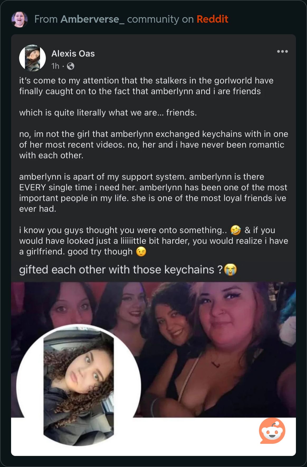Screen dimensions: 307x467
Task: Click the Reddit Snoo logo icon
Action: click(x=272, y=431)
